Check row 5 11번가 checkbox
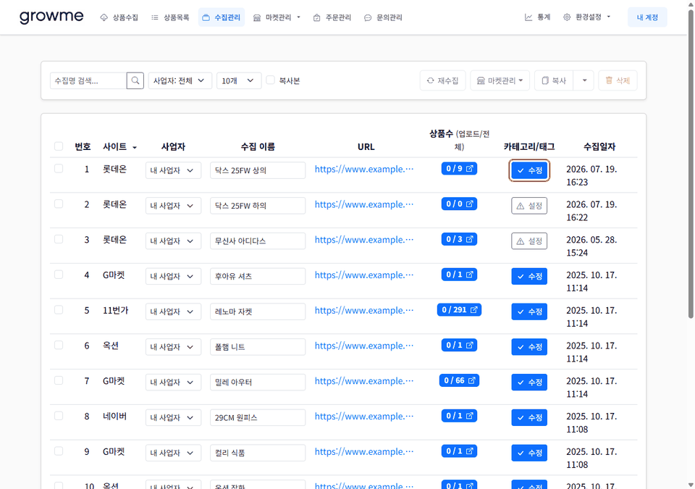The height and width of the screenshot is (489, 695). pos(59,310)
